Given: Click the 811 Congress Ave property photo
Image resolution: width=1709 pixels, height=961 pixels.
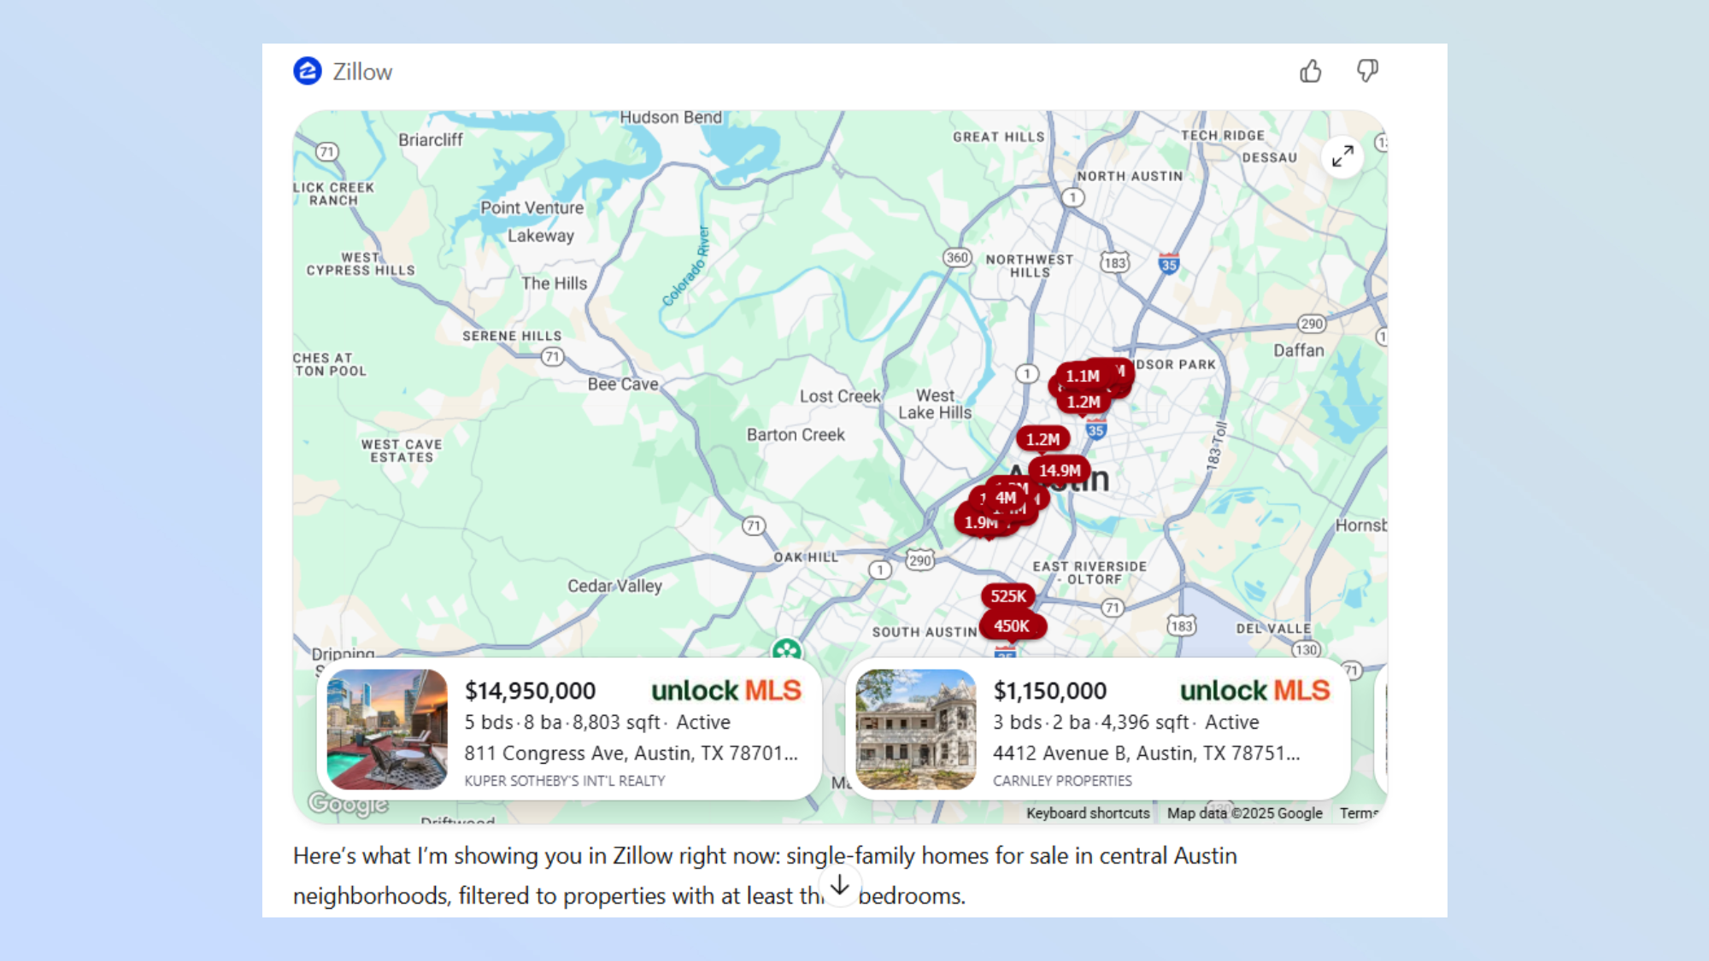Looking at the screenshot, I should click(x=386, y=728).
